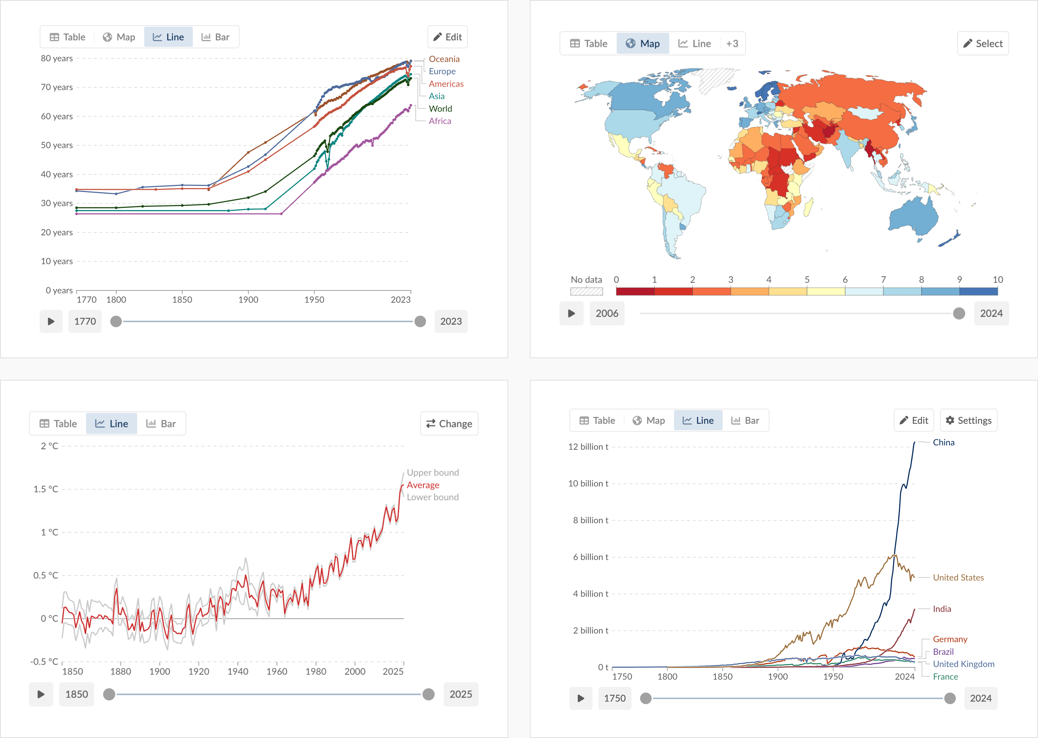Open the Edit panel on the life expectancy chart
The image size is (1038, 738).
[447, 37]
